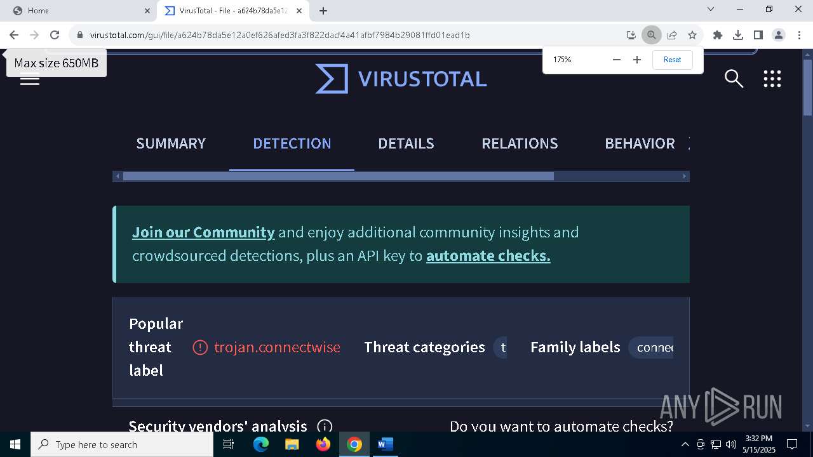Click the page vertical scrollbar thumb

click(x=807, y=88)
